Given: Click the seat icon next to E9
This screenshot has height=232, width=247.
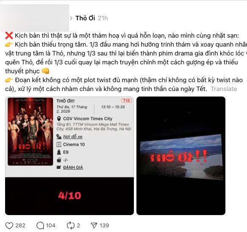Looking at the screenshot, I should 59,152.
